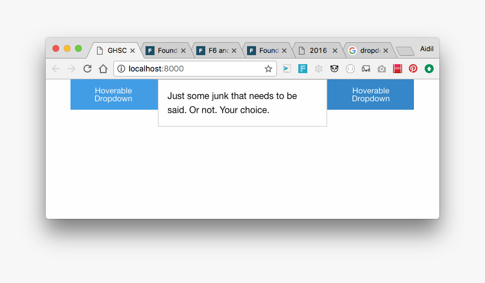Click the panda face extension icon
This screenshot has width=485, height=283.
point(334,69)
